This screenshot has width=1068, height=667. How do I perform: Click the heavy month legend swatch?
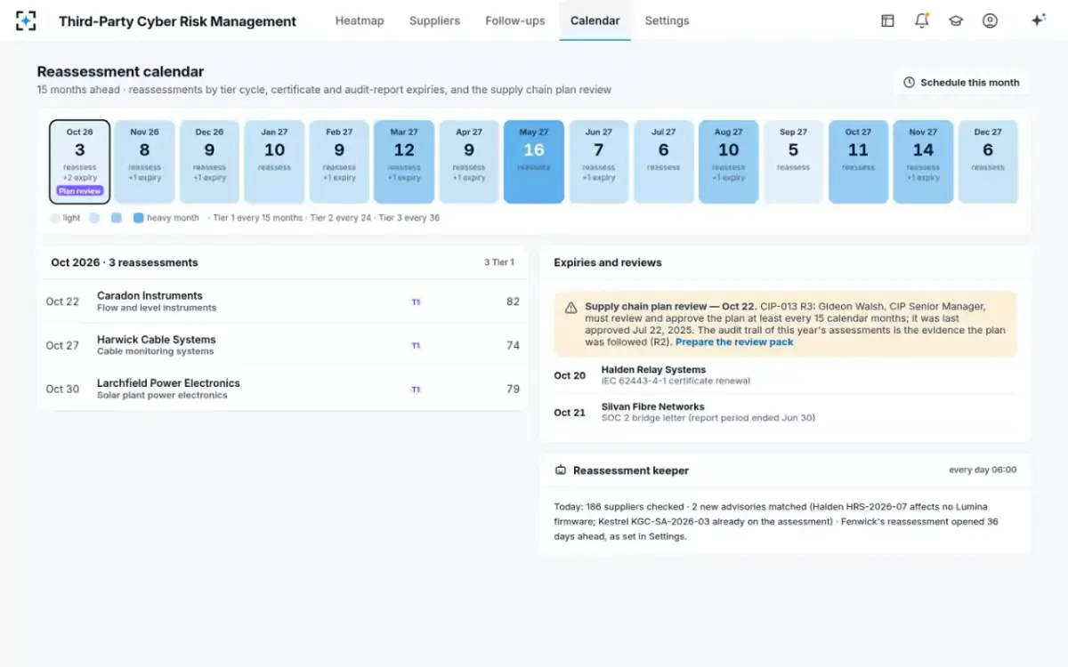(x=138, y=218)
